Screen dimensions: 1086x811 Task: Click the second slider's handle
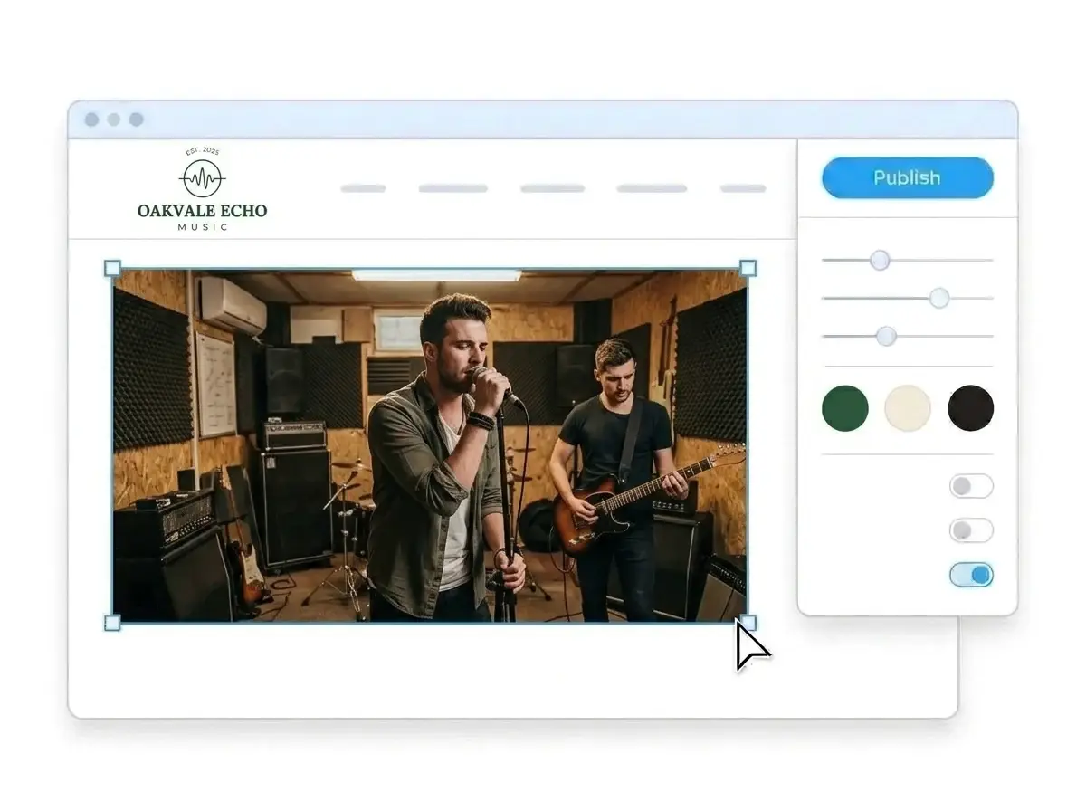coord(939,298)
